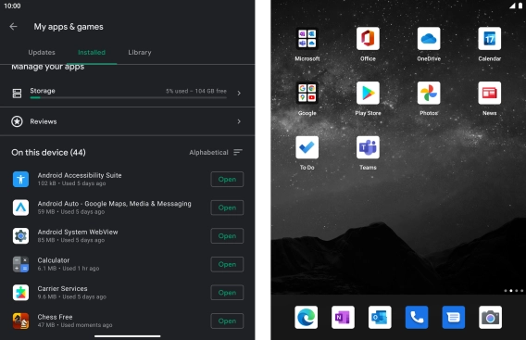The image size is (526, 340).
Task: Tap the Carrier Services app icon
Action: pyautogui.click(x=20, y=293)
